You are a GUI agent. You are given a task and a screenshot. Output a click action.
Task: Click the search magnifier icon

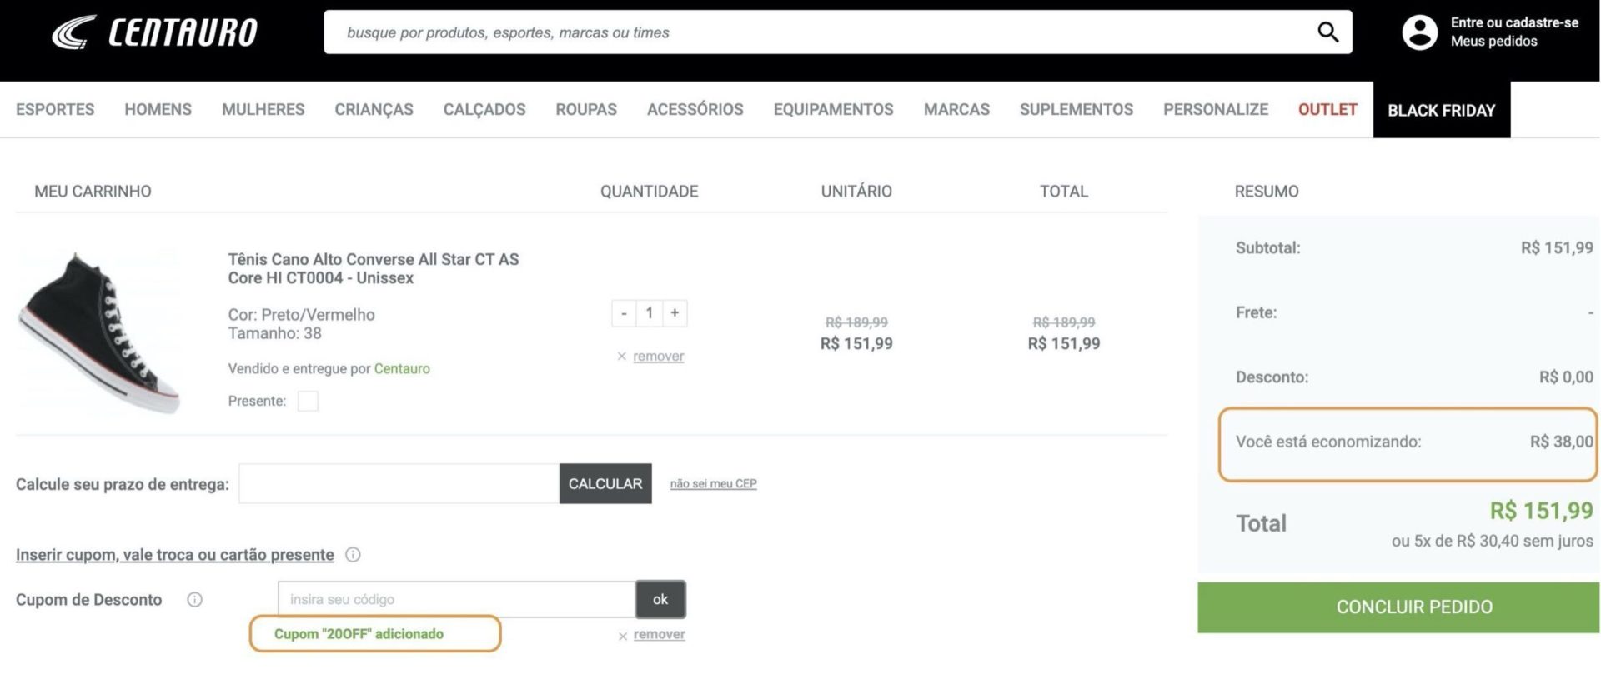(1327, 32)
